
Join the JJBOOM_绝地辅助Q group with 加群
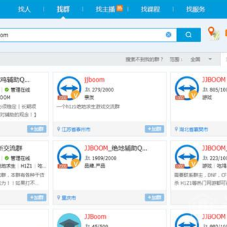click(x=154, y=197)
